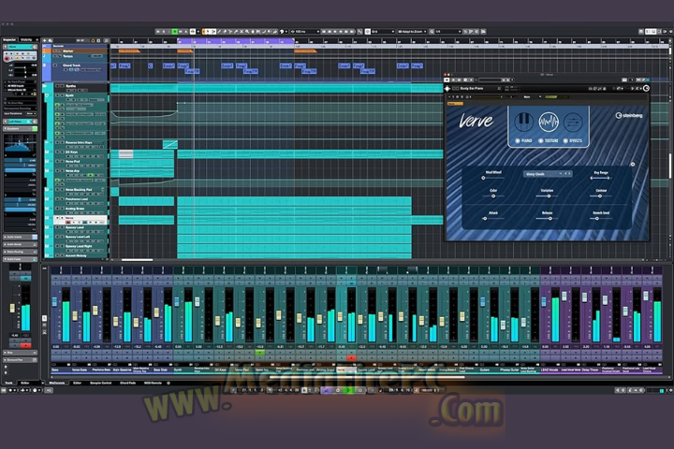Screen dimensions: 674x449
Task: Click the Synths folder track icon
Action: [x=45, y=86]
